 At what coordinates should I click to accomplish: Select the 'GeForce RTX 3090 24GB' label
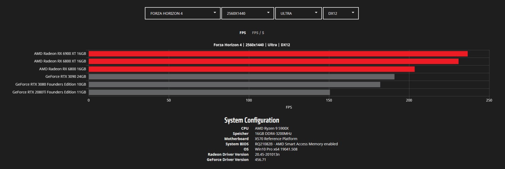point(66,77)
